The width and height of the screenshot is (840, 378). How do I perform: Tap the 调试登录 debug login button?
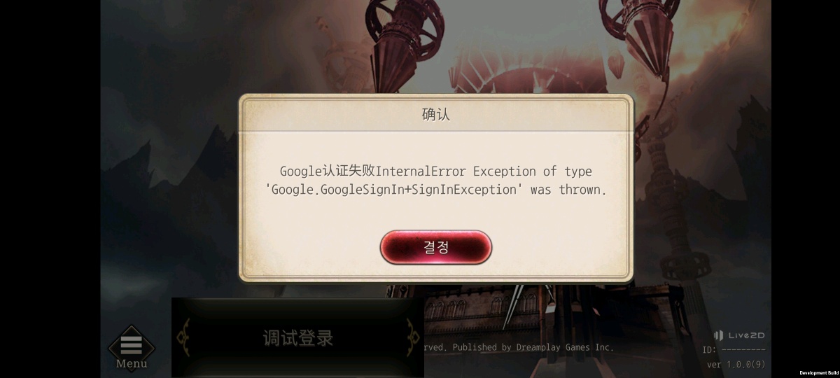[298, 338]
